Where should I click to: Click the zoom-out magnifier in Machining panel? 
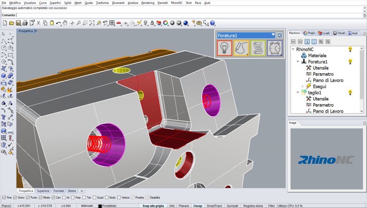[328, 42]
